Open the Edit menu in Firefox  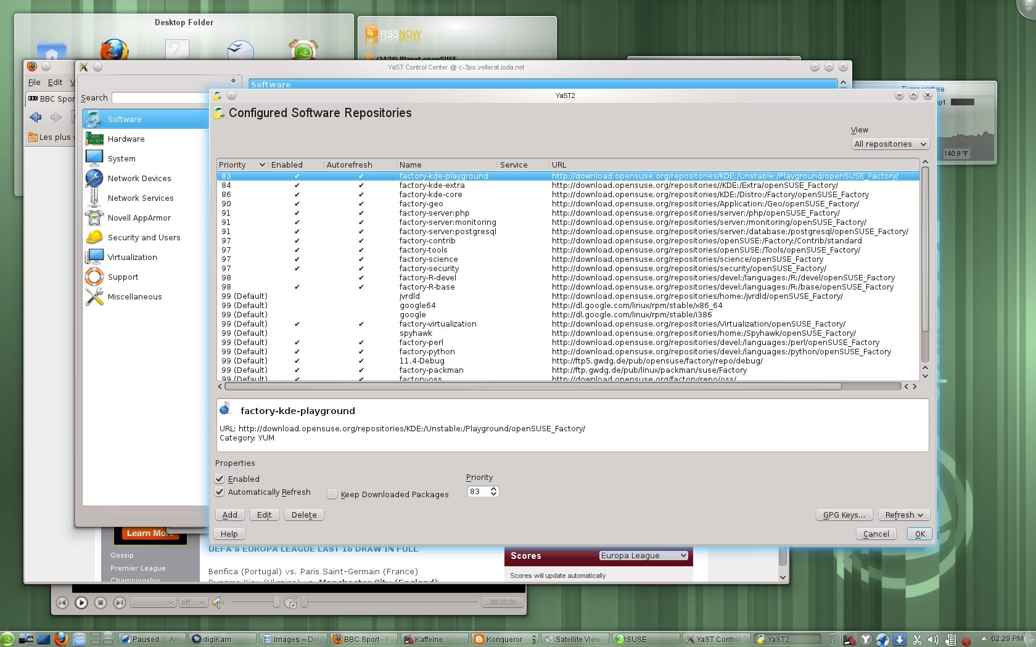55,82
